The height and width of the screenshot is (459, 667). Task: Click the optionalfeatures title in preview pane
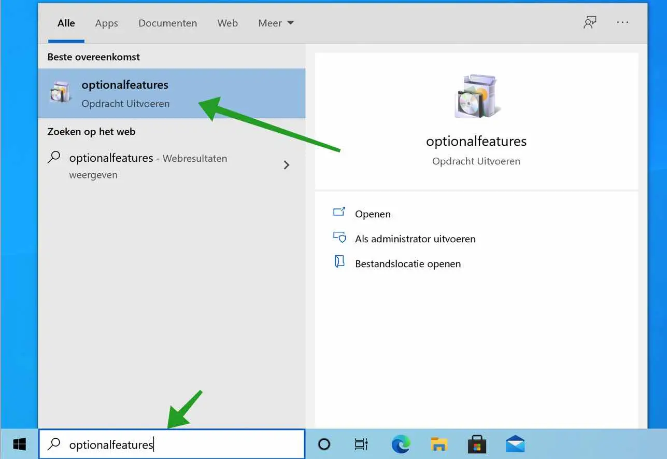(476, 141)
